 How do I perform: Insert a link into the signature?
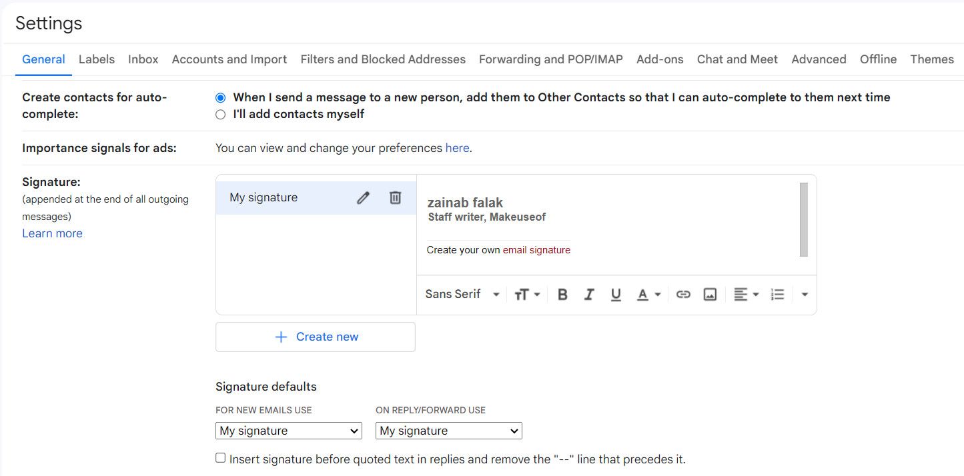pyautogui.click(x=683, y=294)
